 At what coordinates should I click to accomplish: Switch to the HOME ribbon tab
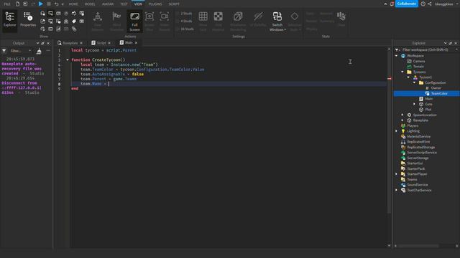[x=73, y=4]
